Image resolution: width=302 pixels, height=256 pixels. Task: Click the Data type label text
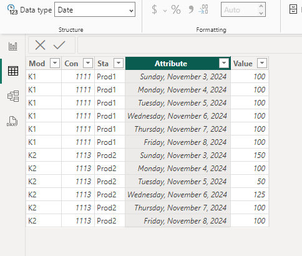coord(36,10)
